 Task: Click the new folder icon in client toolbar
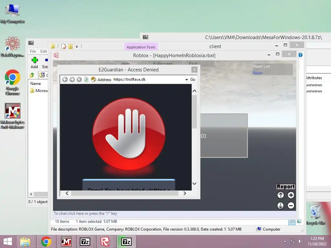pyautogui.click(x=70, y=46)
